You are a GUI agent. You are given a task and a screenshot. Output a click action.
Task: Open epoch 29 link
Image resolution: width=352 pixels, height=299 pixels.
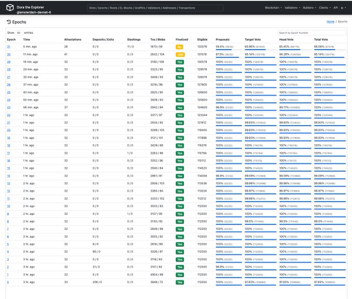[9, 62]
